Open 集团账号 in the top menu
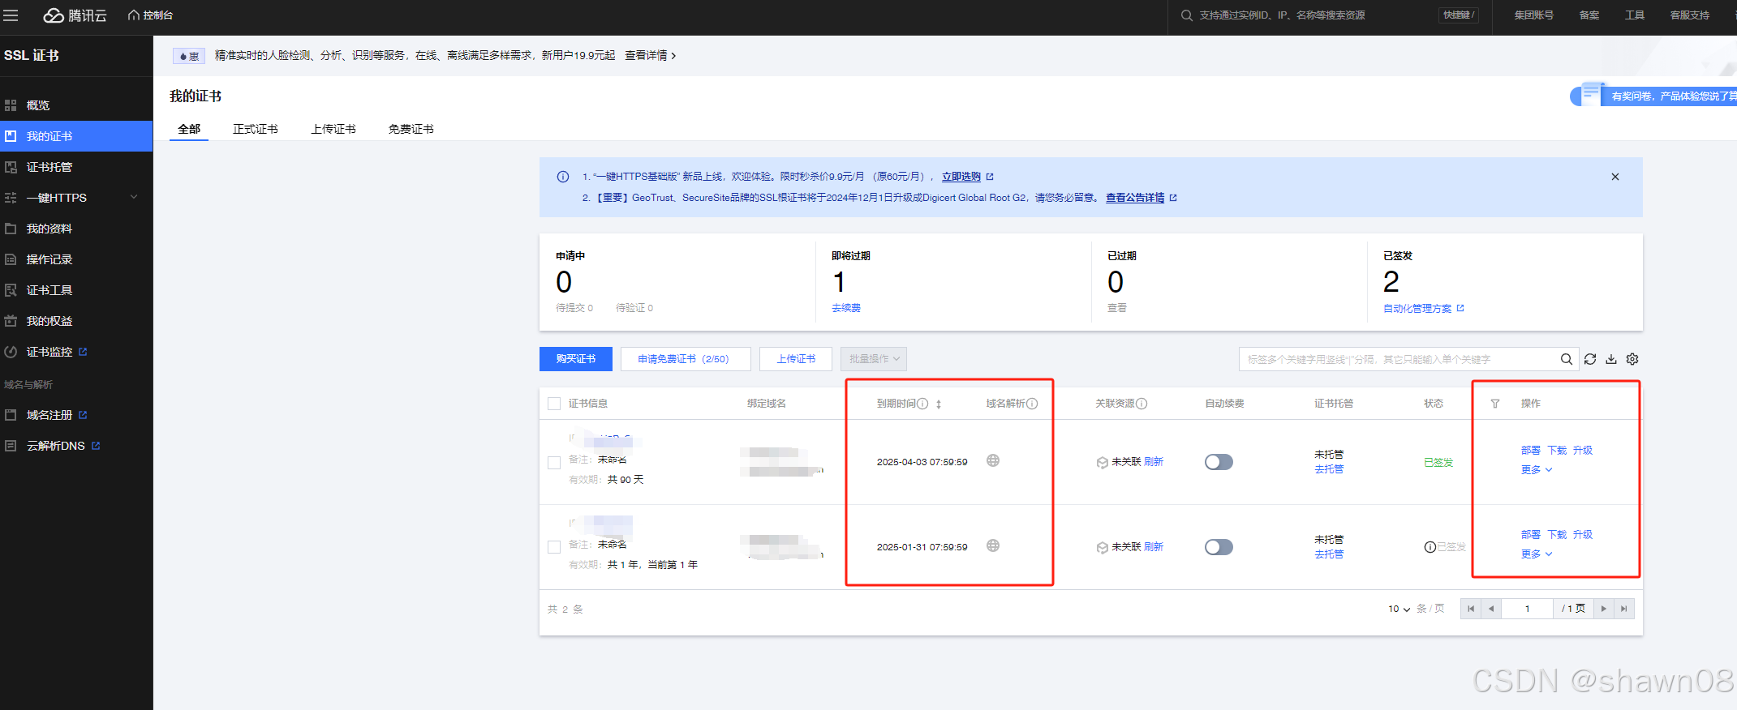1737x710 pixels. click(1533, 15)
